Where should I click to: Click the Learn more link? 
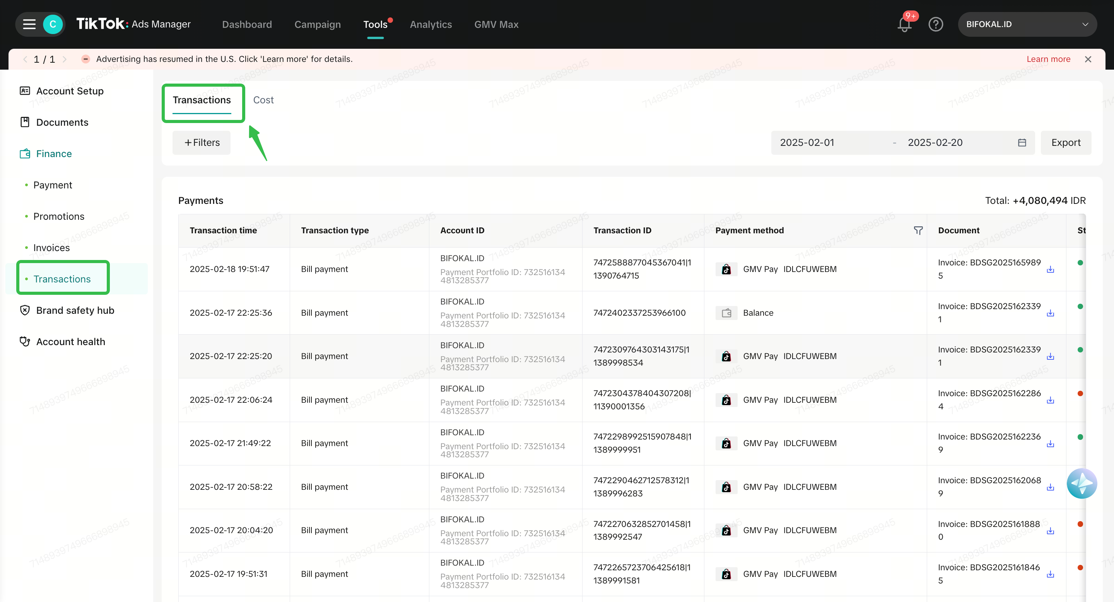1048,59
